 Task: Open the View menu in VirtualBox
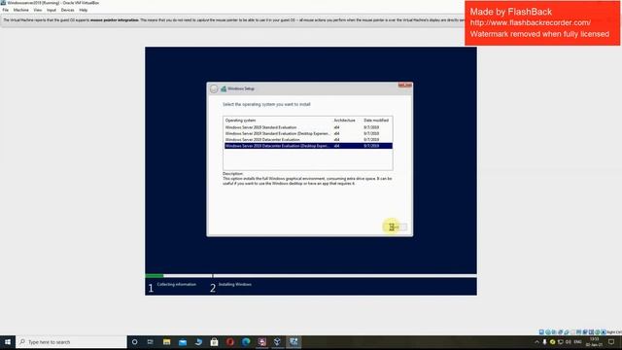[37, 10]
